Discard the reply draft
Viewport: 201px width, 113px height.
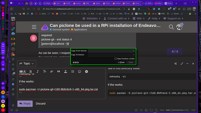click(40, 103)
